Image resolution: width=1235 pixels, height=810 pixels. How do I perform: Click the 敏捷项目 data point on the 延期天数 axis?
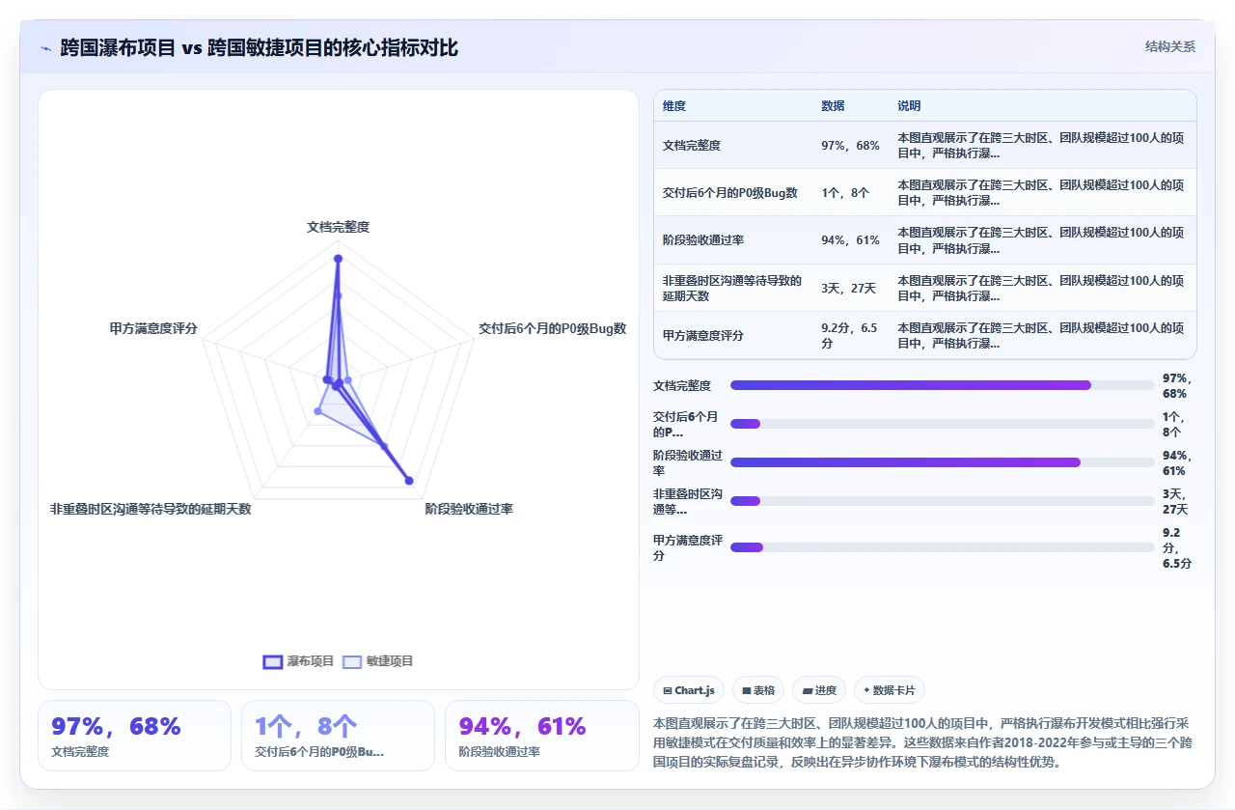(316, 412)
